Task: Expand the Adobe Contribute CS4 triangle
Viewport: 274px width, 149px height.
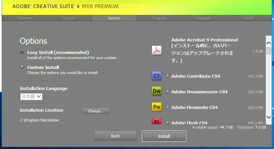Action: (x=168, y=76)
